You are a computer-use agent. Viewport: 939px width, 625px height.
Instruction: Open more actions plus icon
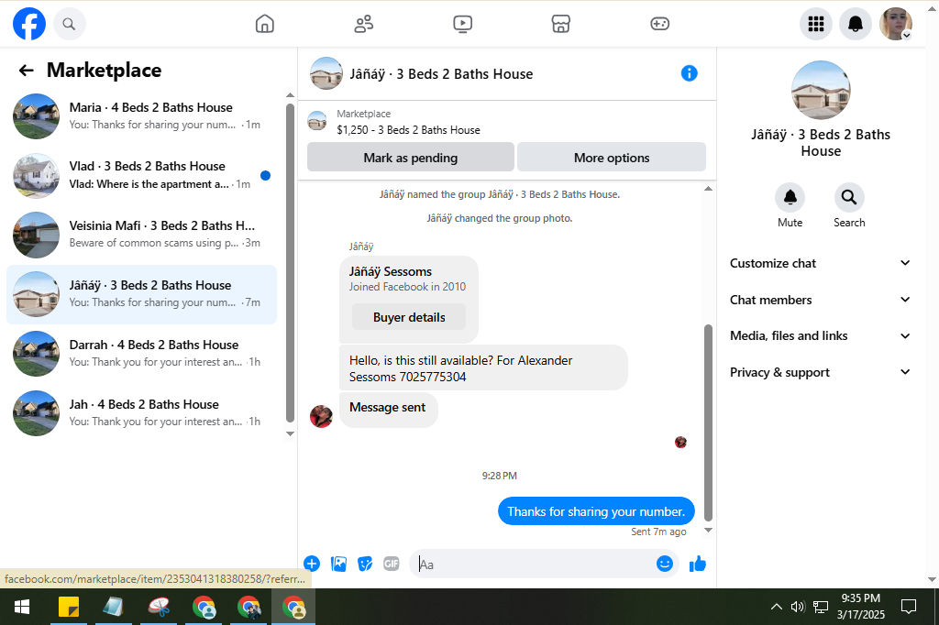pyautogui.click(x=312, y=564)
